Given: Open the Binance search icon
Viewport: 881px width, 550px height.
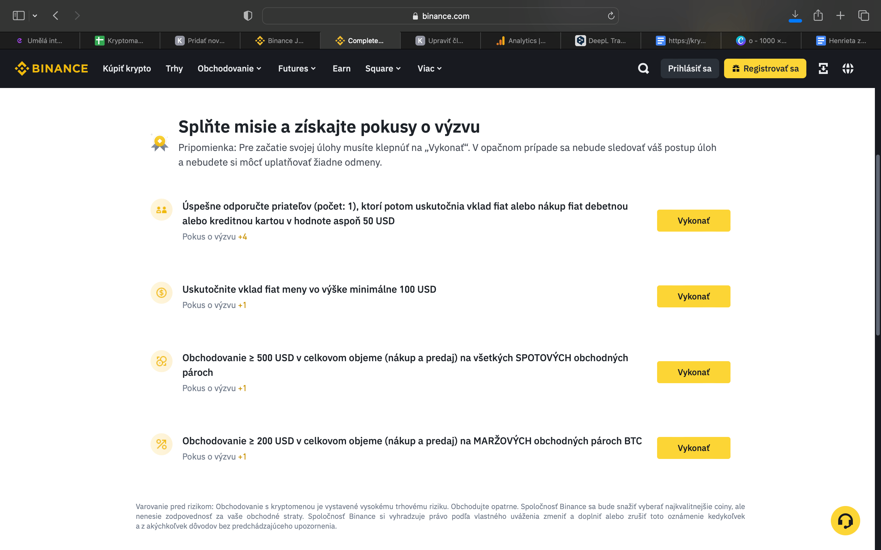Looking at the screenshot, I should pos(643,68).
